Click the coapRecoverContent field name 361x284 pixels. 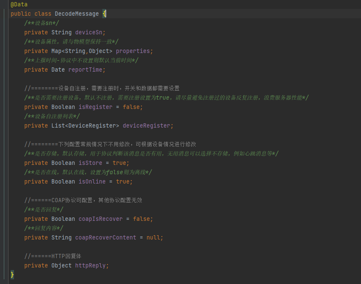105,237
